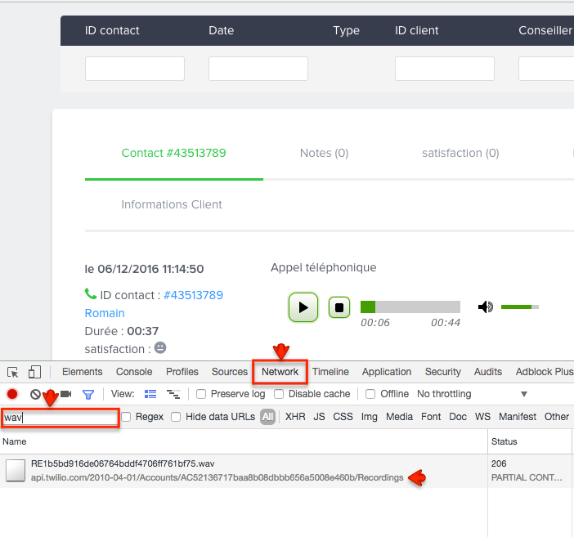Click the file icon of the .wav request
Viewport: 574px width, 537px height.
click(16, 470)
